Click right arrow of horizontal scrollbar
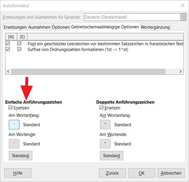This screenshot has width=189, height=182. tap(180, 71)
